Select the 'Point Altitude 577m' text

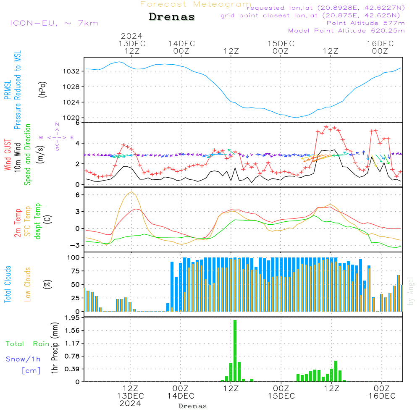pos(366,23)
